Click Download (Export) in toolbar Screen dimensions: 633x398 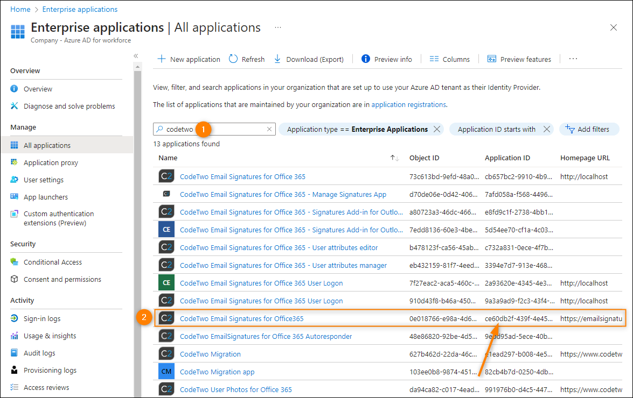pyautogui.click(x=309, y=59)
